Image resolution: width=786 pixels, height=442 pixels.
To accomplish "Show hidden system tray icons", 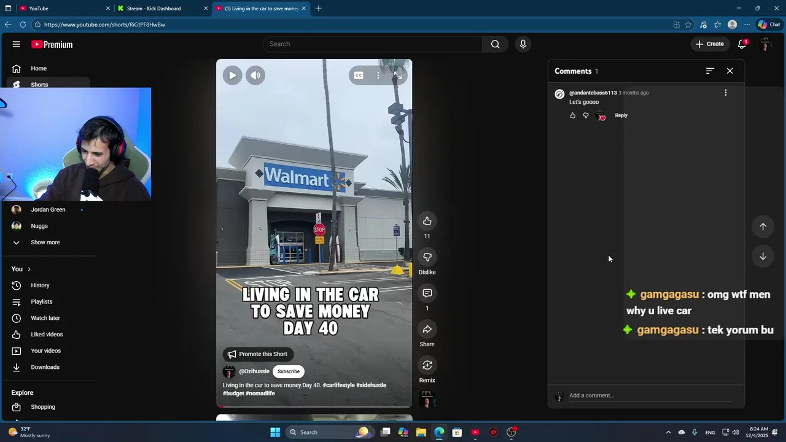I will coord(668,432).
